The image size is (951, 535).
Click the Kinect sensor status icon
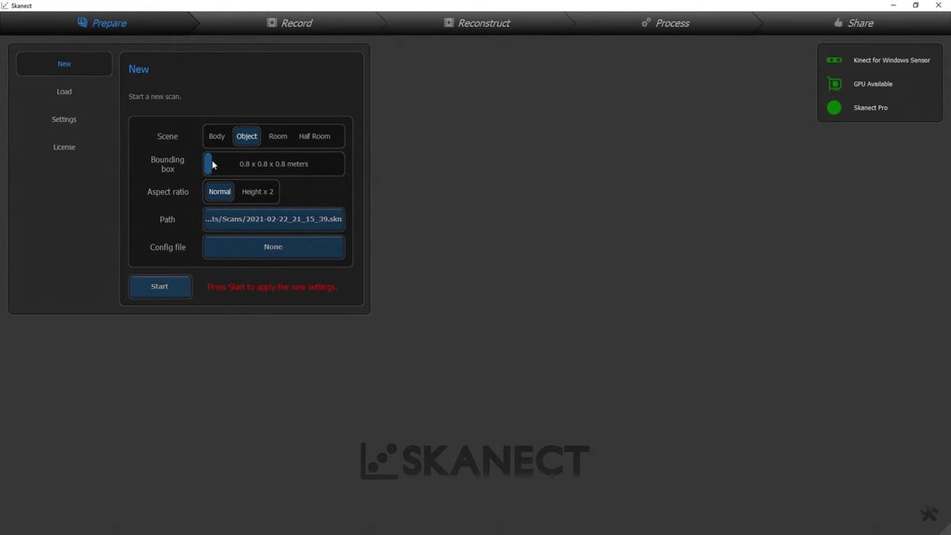[x=834, y=60]
